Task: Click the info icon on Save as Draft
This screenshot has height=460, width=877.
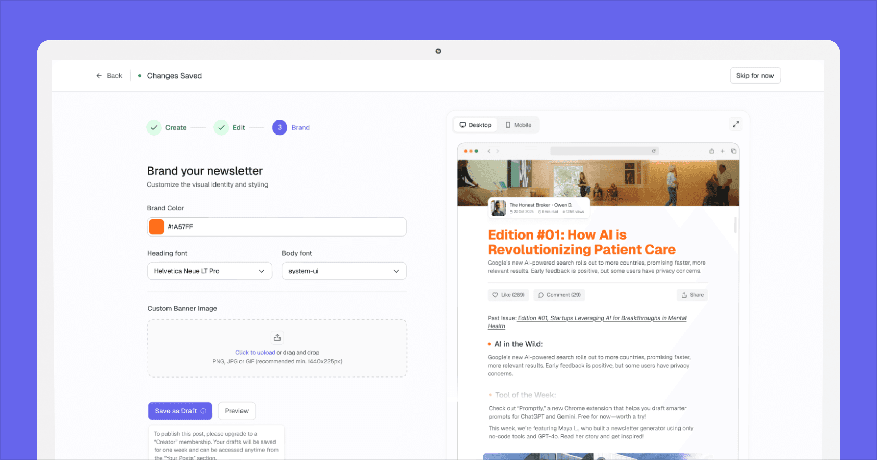Action: pos(203,411)
